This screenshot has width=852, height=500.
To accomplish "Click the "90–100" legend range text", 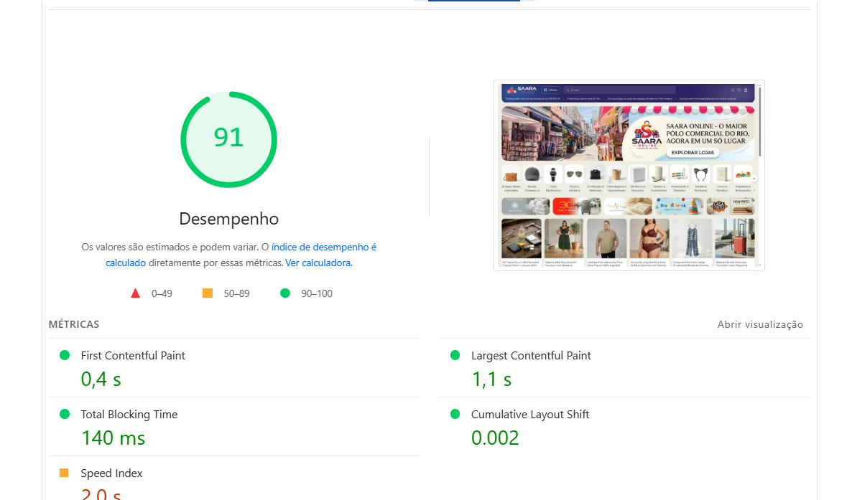I will tap(317, 293).
